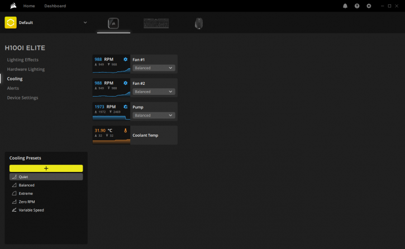Image resolution: width=405 pixels, height=249 pixels.
Task: Click the Balanced preset curve icon
Action: [x=14, y=185]
